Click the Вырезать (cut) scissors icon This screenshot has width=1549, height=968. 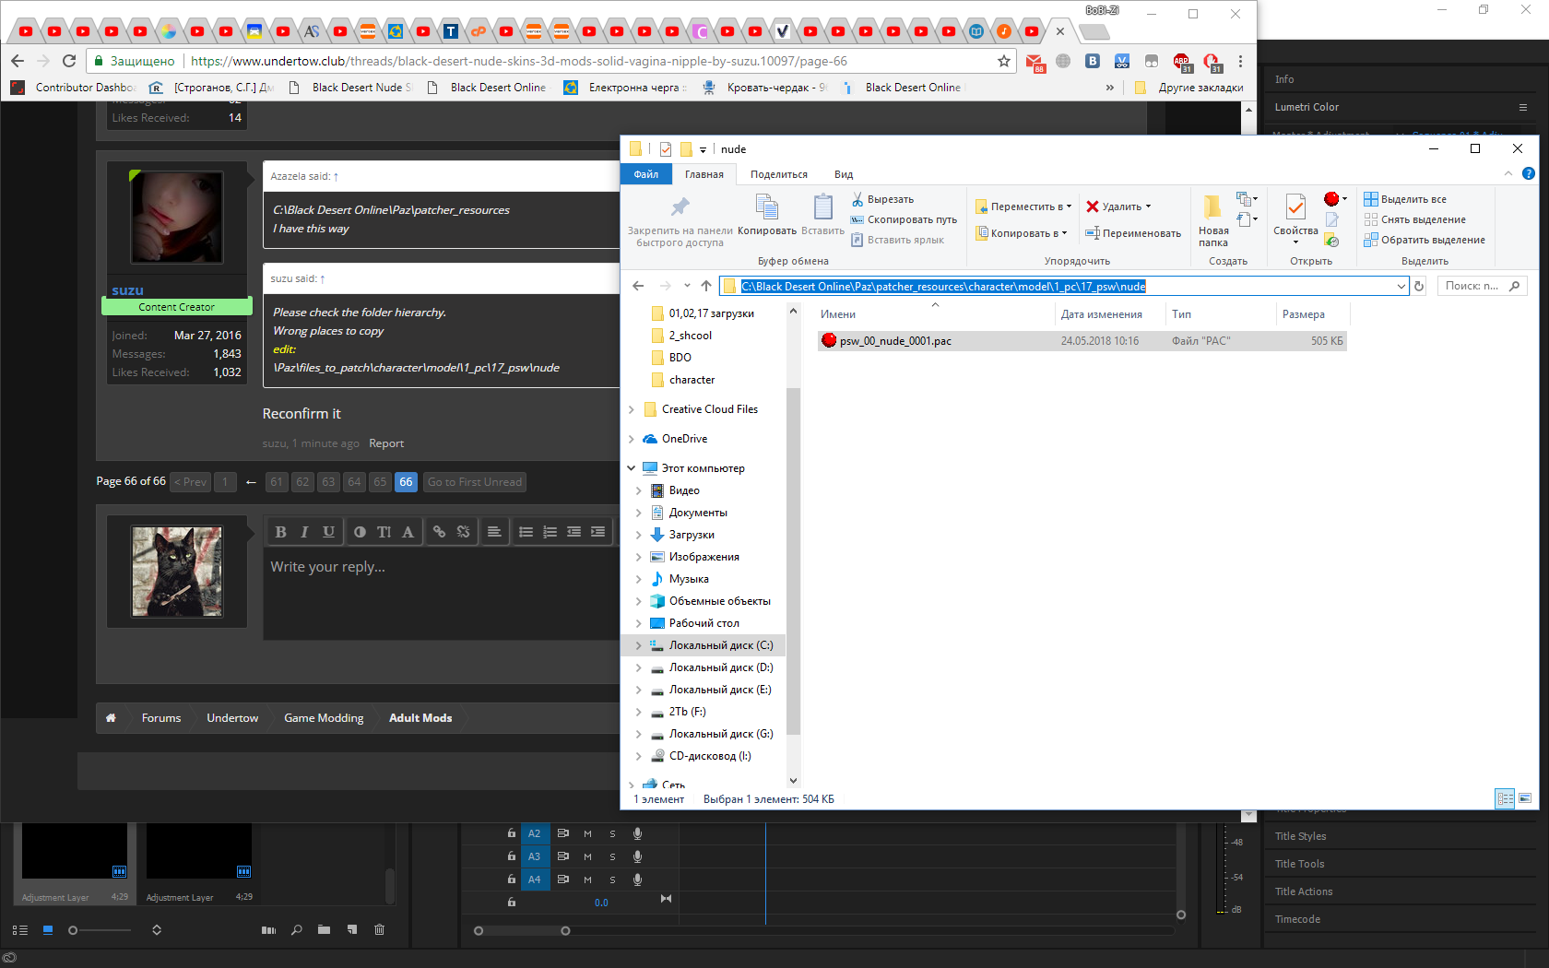(857, 199)
